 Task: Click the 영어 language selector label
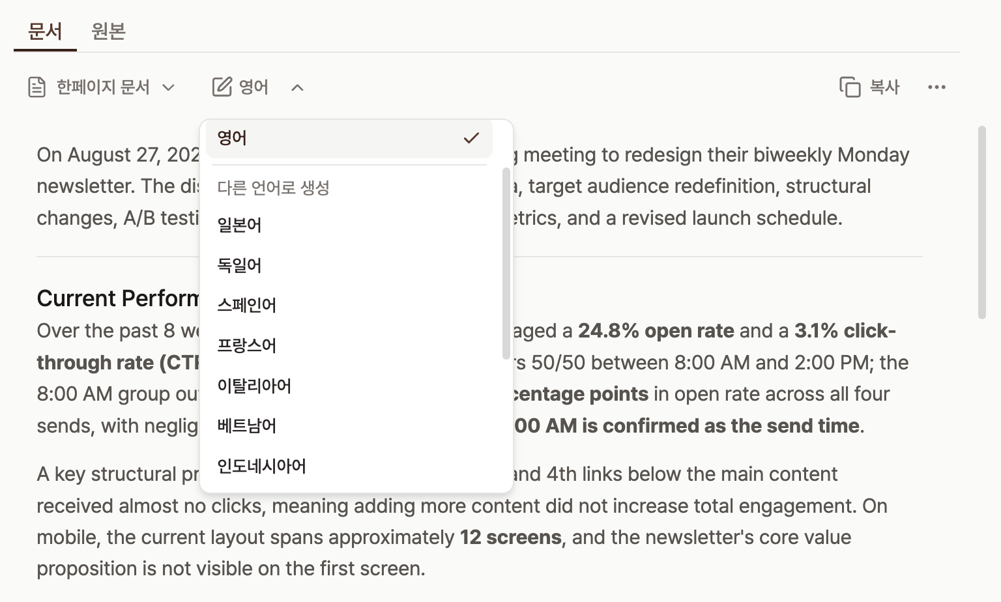click(254, 87)
